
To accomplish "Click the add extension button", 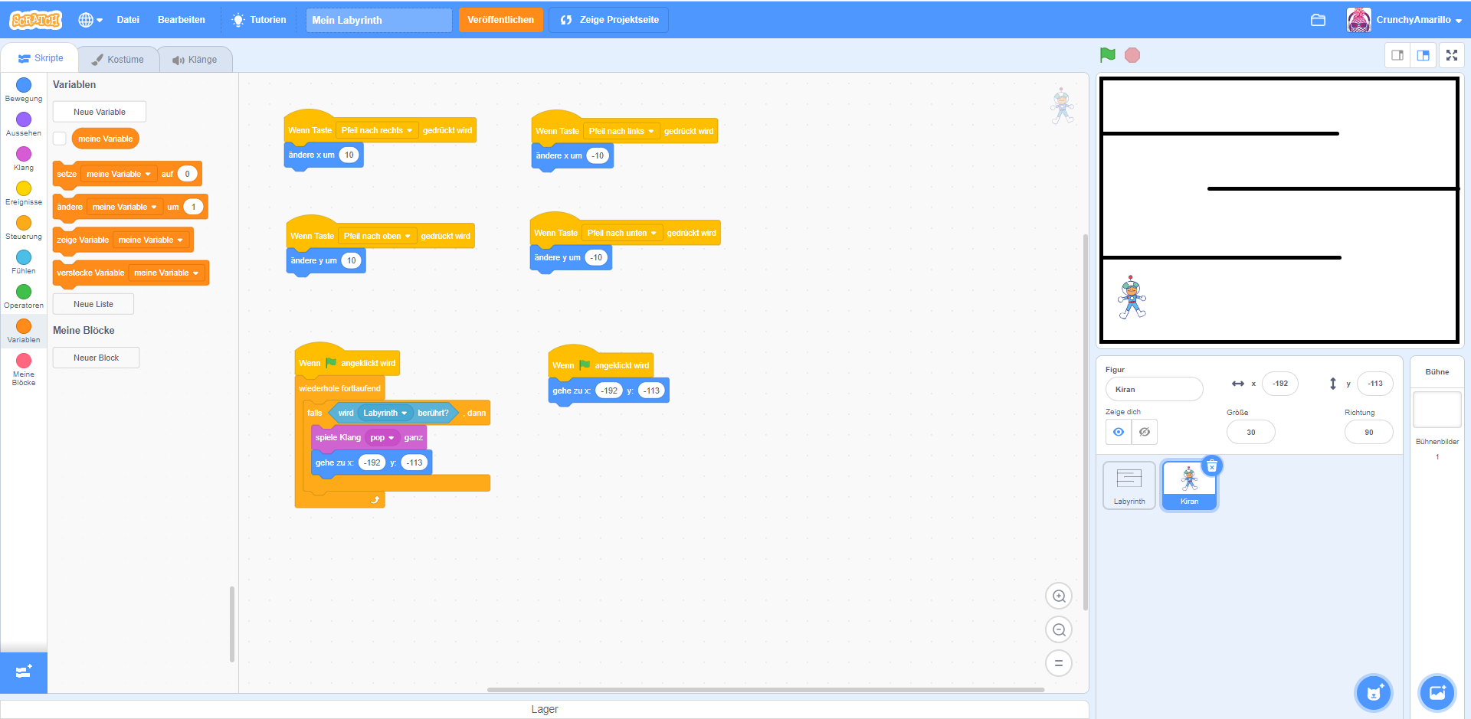I will 24,672.
